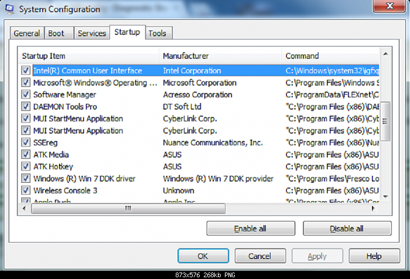This screenshot has height=279, width=410.
Task: Click the horizontal scrollbar right arrow
Action: point(373,209)
